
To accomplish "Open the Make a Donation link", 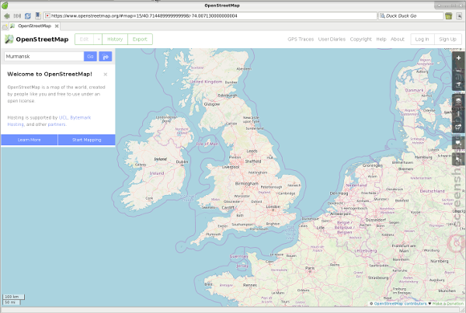I will point(448,304).
